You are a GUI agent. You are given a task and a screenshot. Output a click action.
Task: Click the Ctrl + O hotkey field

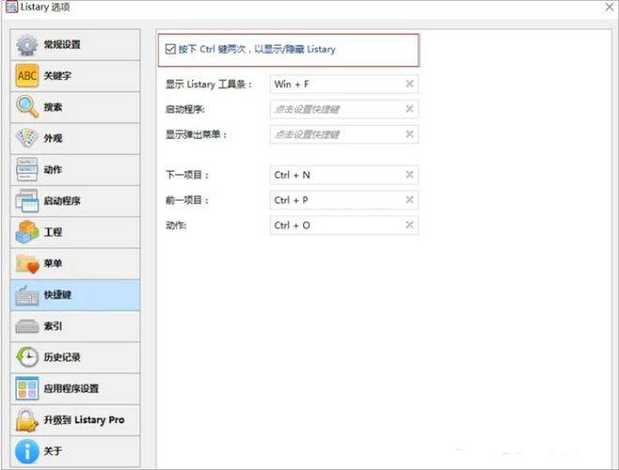[x=344, y=225]
